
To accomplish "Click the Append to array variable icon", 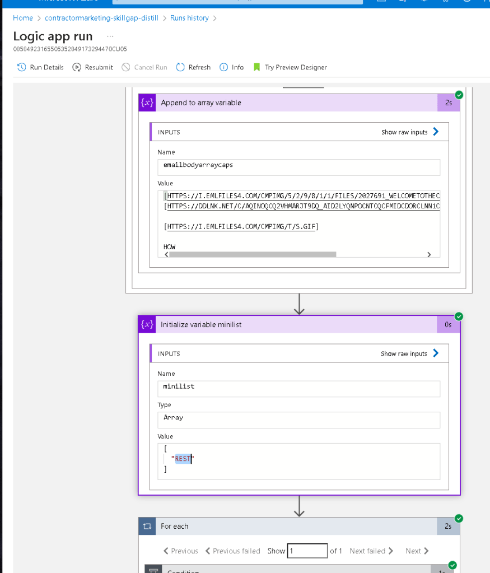I will [x=147, y=103].
